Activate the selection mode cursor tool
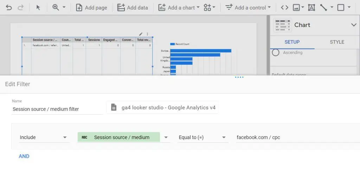The image size is (360, 173). pos(38,7)
